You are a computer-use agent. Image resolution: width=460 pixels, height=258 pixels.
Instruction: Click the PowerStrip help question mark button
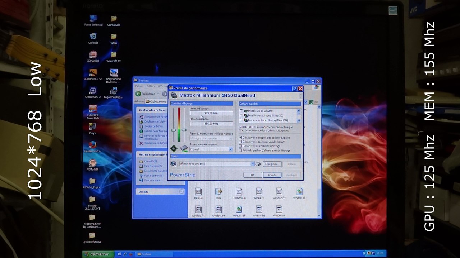(x=294, y=89)
